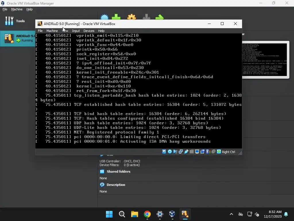Click the green Add machine toolbar icon
The image size is (294, 221).
[x=116, y=17]
